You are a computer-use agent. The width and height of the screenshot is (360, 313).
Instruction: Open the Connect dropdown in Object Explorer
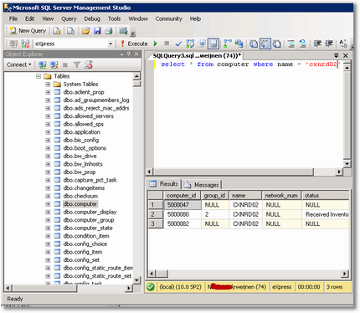point(18,64)
